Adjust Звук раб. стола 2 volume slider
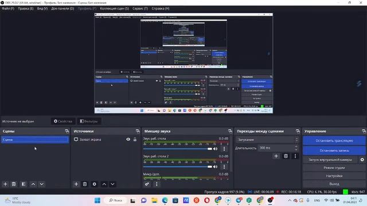 point(178,167)
